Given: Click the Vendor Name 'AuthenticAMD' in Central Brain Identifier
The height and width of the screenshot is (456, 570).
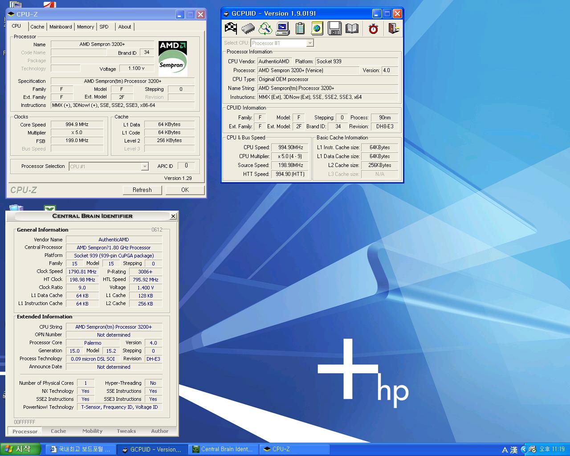Looking at the screenshot, I should tap(114, 240).
